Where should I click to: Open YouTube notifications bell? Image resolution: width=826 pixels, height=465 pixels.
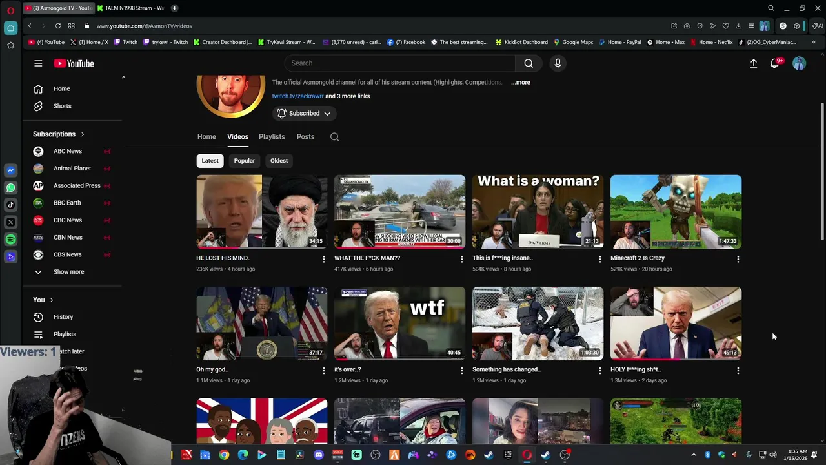click(774, 63)
